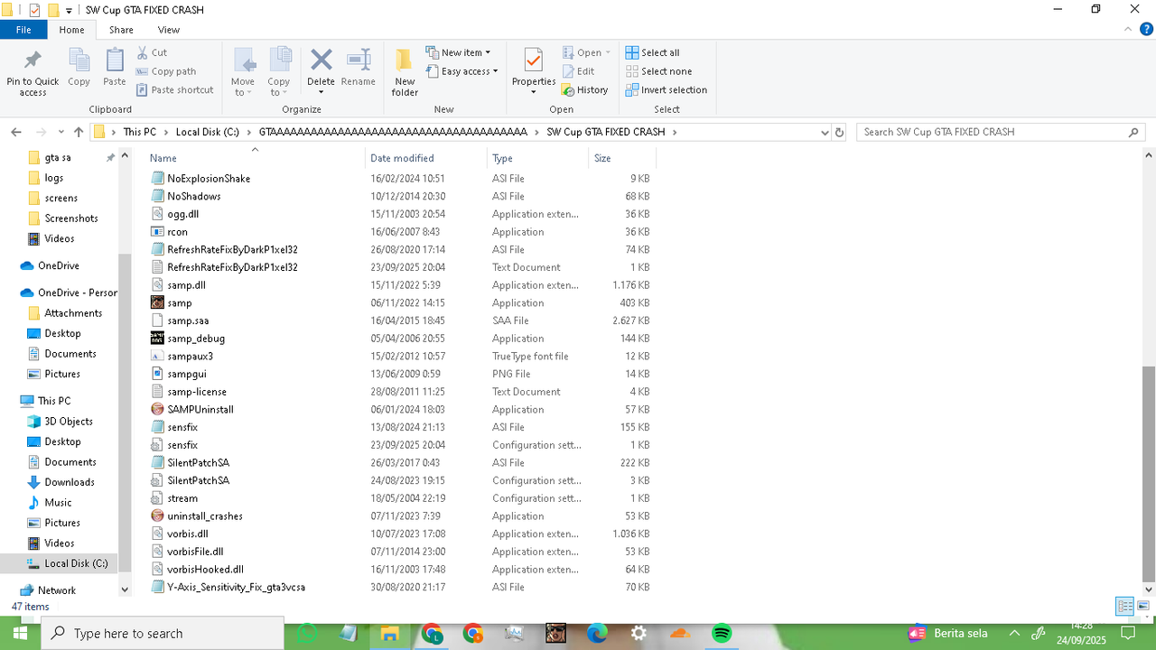Open the New item dropdown

pyautogui.click(x=458, y=52)
